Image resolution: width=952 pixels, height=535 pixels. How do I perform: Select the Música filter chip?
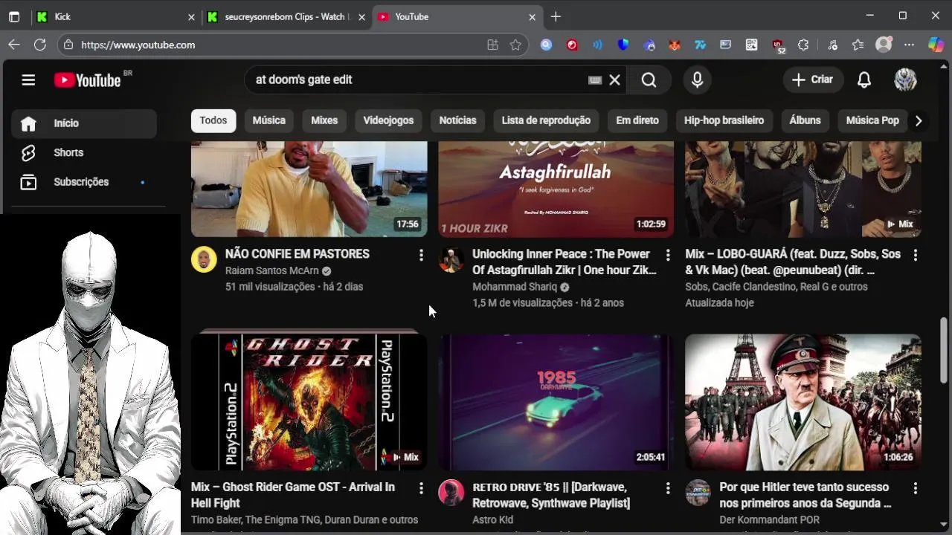tap(268, 120)
